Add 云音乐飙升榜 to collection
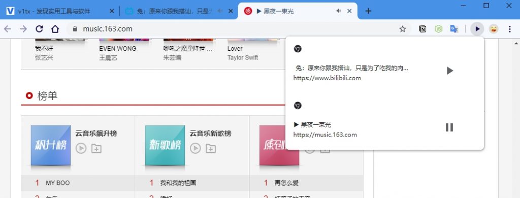520x198 pixels. coord(96,148)
